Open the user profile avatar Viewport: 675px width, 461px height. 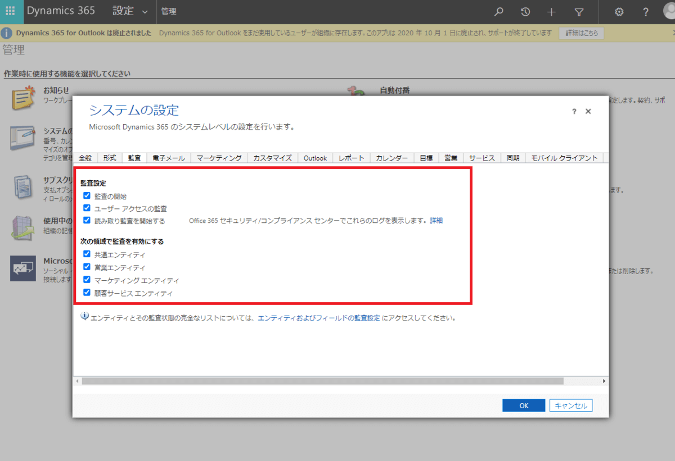669,12
